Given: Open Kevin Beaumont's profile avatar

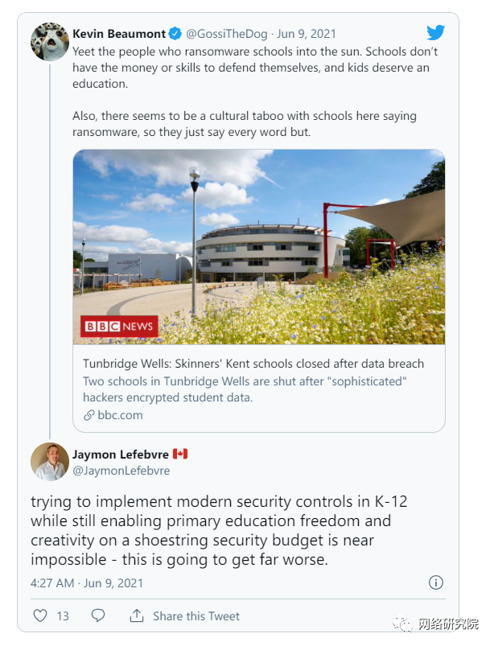Looking at the screenshot, I should (49, 42).
